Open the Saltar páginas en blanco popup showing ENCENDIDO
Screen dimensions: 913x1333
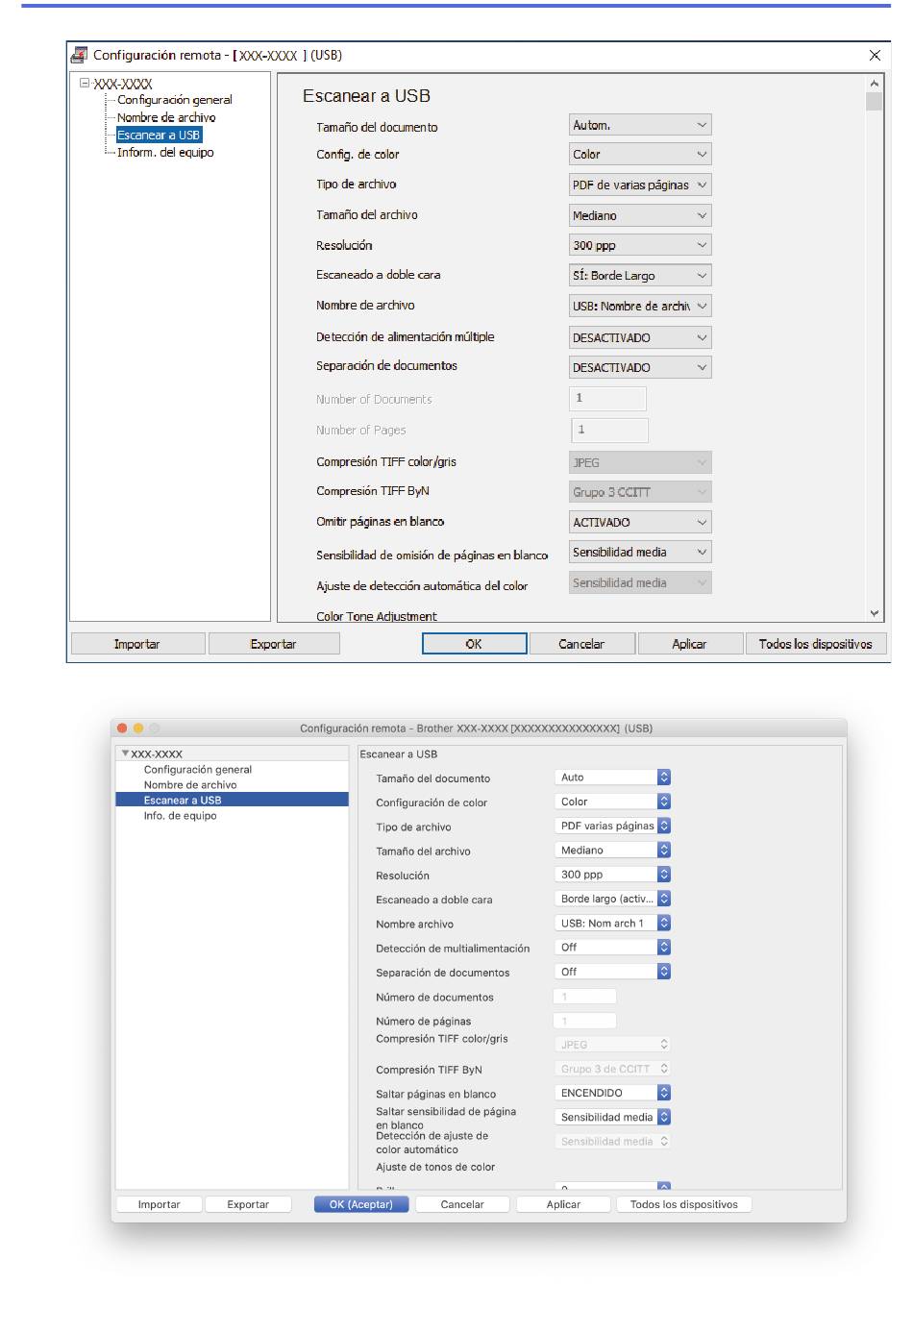tap(613, 1093)
